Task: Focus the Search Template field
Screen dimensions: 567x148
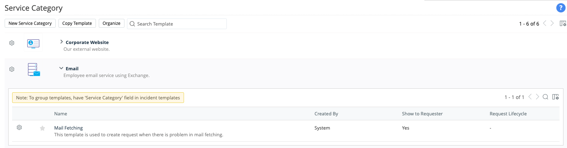Action: pyautogui.click(x=180, y=24)
